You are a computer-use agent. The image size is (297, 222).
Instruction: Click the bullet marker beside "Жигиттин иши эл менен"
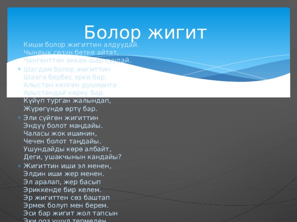coord(19,166)
